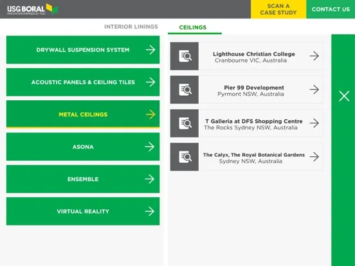
Task: Click arrow next to Virtual Reality
Action: pos(150,211)
